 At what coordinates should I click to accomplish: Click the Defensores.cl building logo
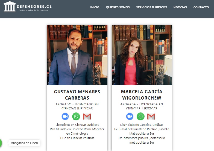click(x=10, y=7)
